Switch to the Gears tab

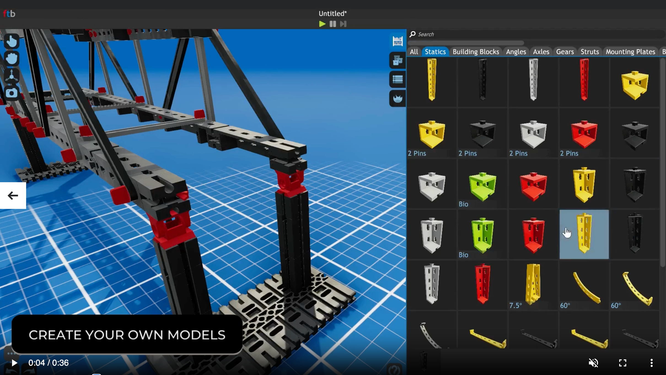(565, 52)
